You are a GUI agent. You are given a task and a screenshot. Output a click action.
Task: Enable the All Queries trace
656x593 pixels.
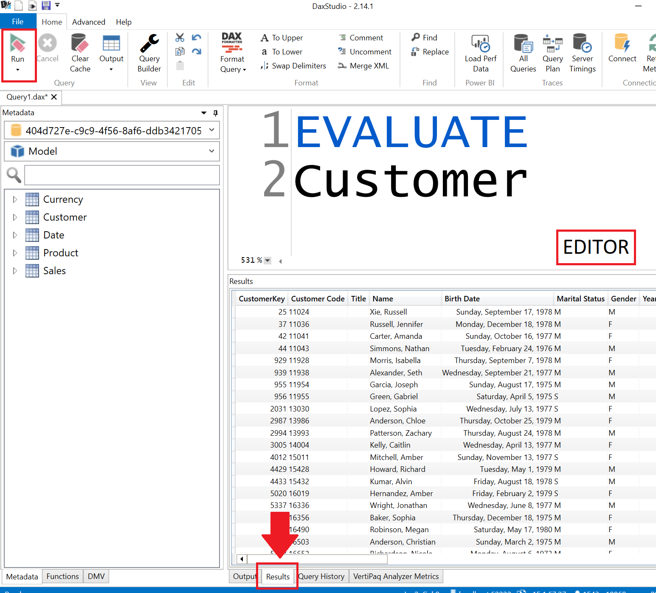pyautogui.click(x=523, y=53)
